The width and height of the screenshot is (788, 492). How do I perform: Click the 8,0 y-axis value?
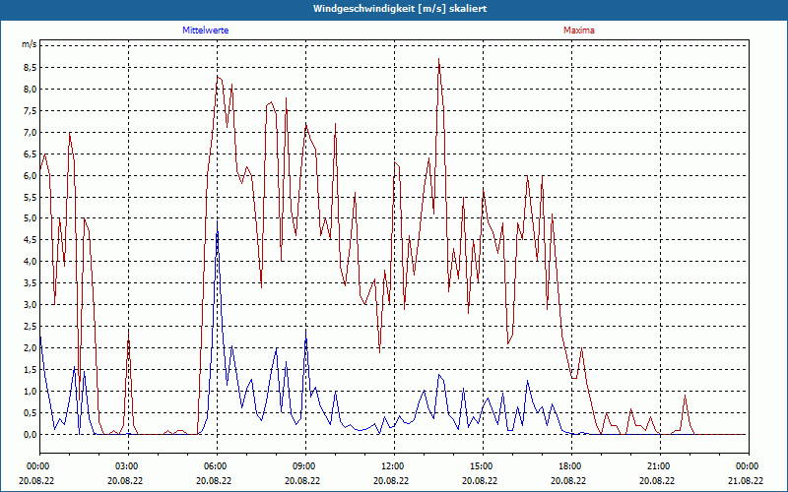[x=29, y=90]
